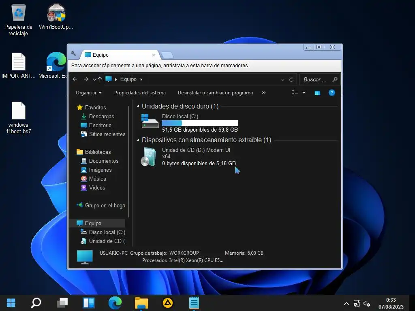Click Desinstalar o cambiar un programa

point(215,93)
